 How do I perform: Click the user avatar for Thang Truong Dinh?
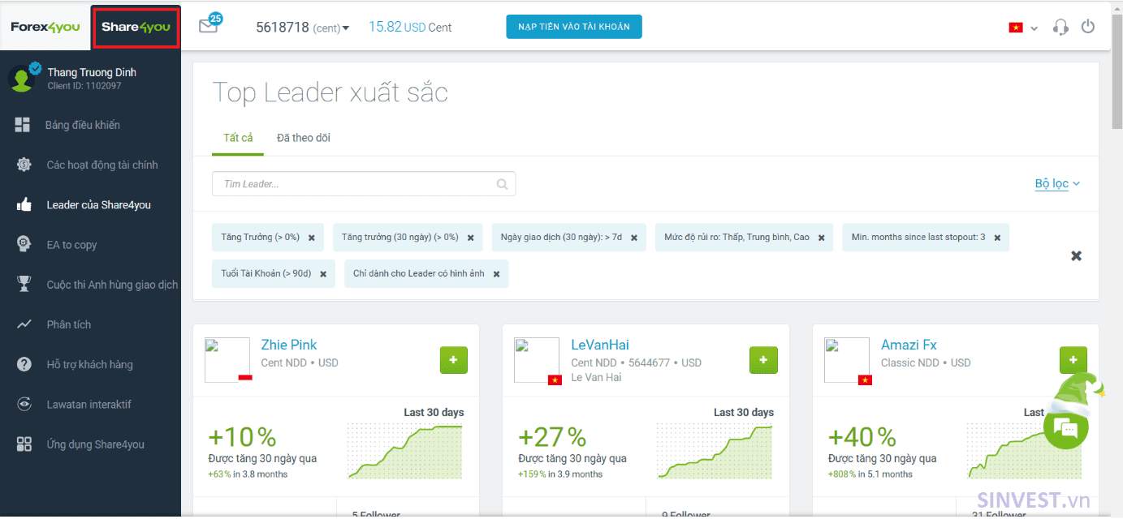[21, 78]
